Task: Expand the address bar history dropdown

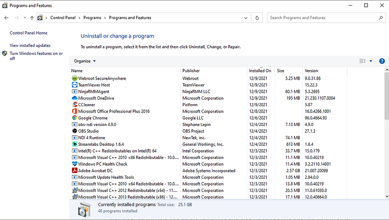Action: point(246,18)
